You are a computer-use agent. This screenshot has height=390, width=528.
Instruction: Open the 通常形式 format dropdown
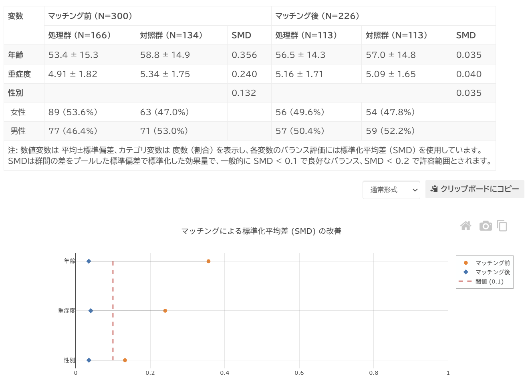point(391,190)
